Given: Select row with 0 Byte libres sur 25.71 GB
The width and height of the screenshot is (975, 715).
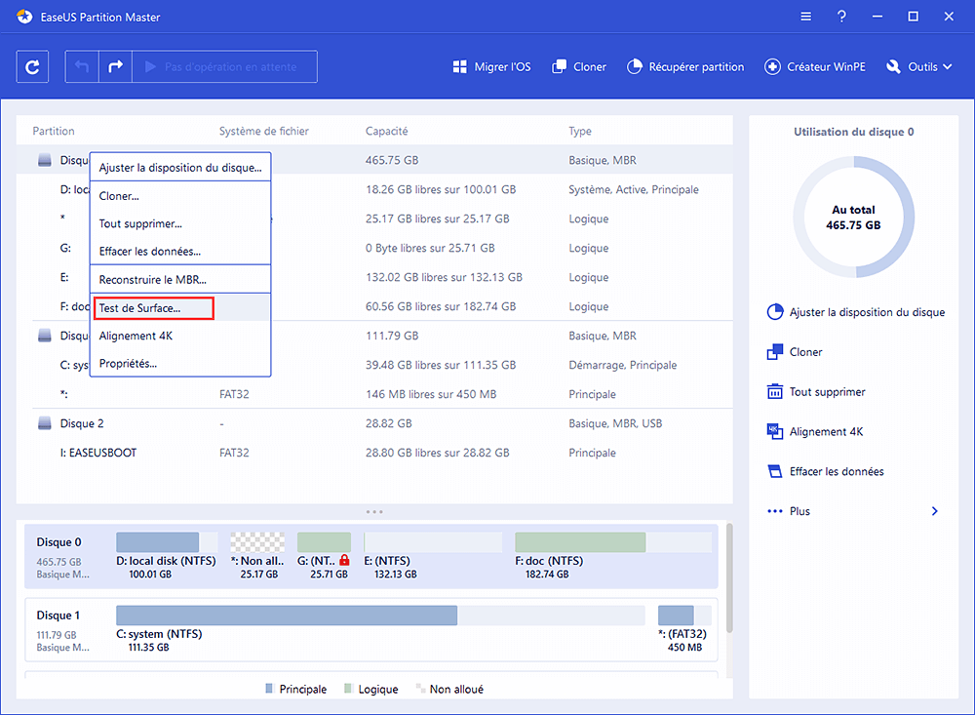Looking at the screenshot, I should click(374, 248).
